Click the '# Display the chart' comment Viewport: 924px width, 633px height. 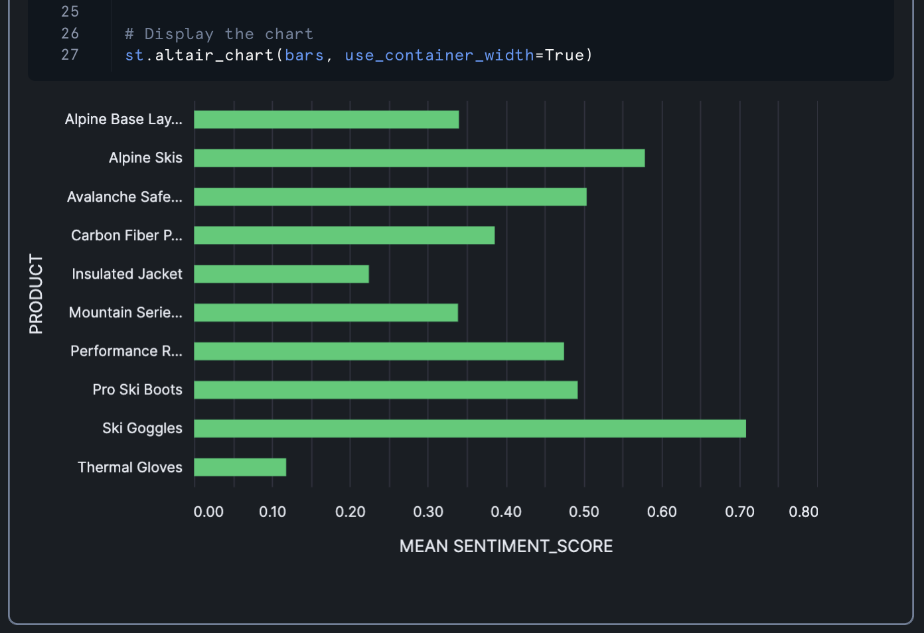point(218,34)
